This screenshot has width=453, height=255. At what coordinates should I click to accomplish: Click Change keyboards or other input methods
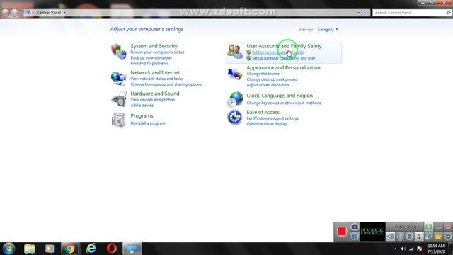(x=284, y=103)
